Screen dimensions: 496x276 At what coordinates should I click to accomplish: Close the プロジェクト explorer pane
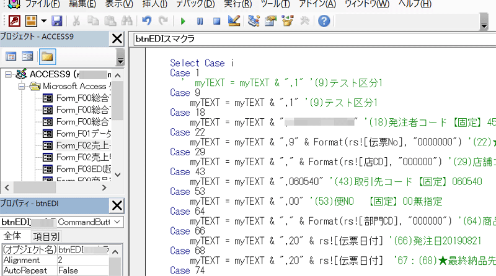(117, 39)
